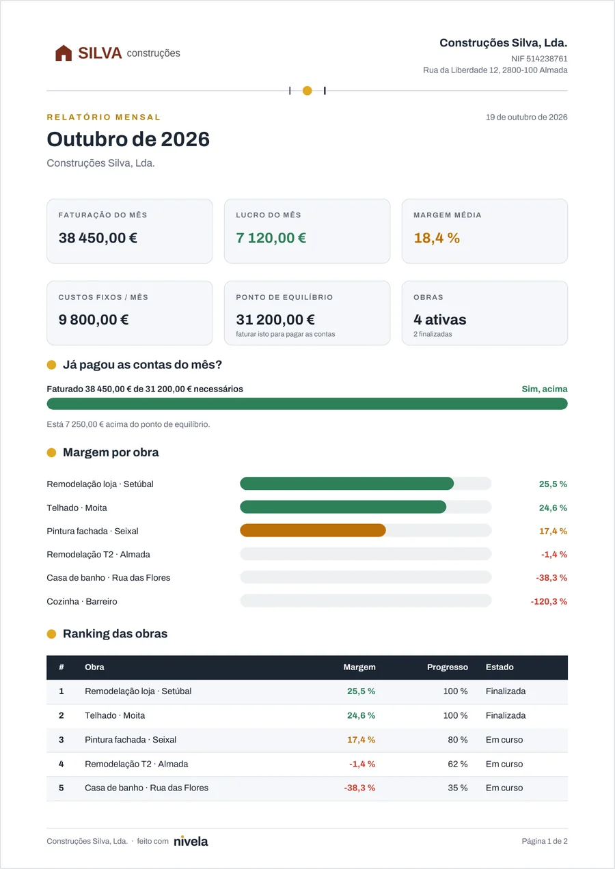Screen dimensions: 615x869
Task: Click 'Remodelação T2 · Almada' in ranking table
Action: pyautogui.click(x=137, y=764)
